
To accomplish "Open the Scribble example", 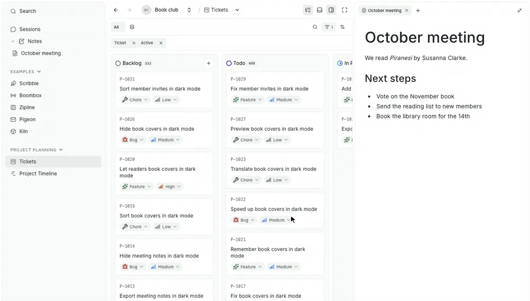I will point(29,84).
